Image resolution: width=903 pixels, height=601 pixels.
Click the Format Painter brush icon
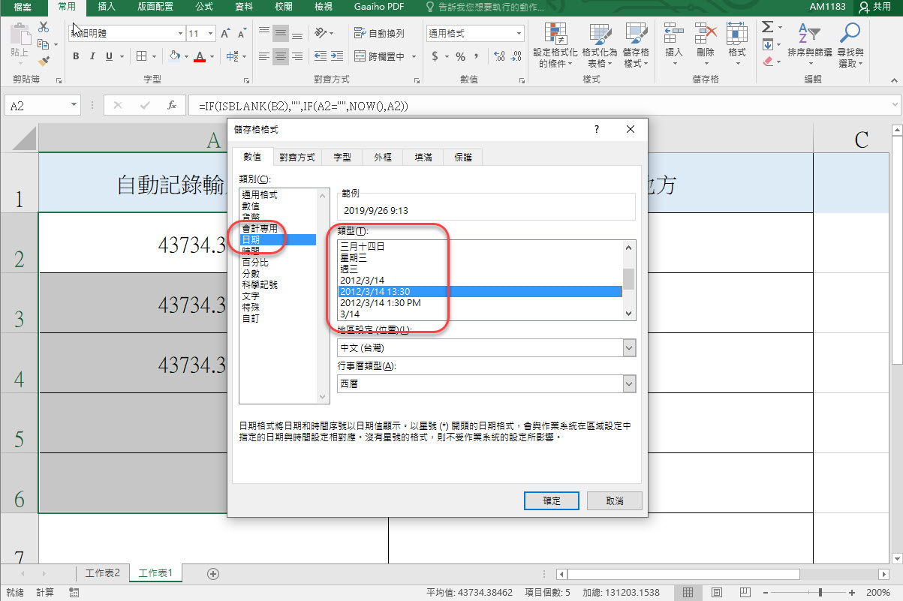tap(44, 61)
